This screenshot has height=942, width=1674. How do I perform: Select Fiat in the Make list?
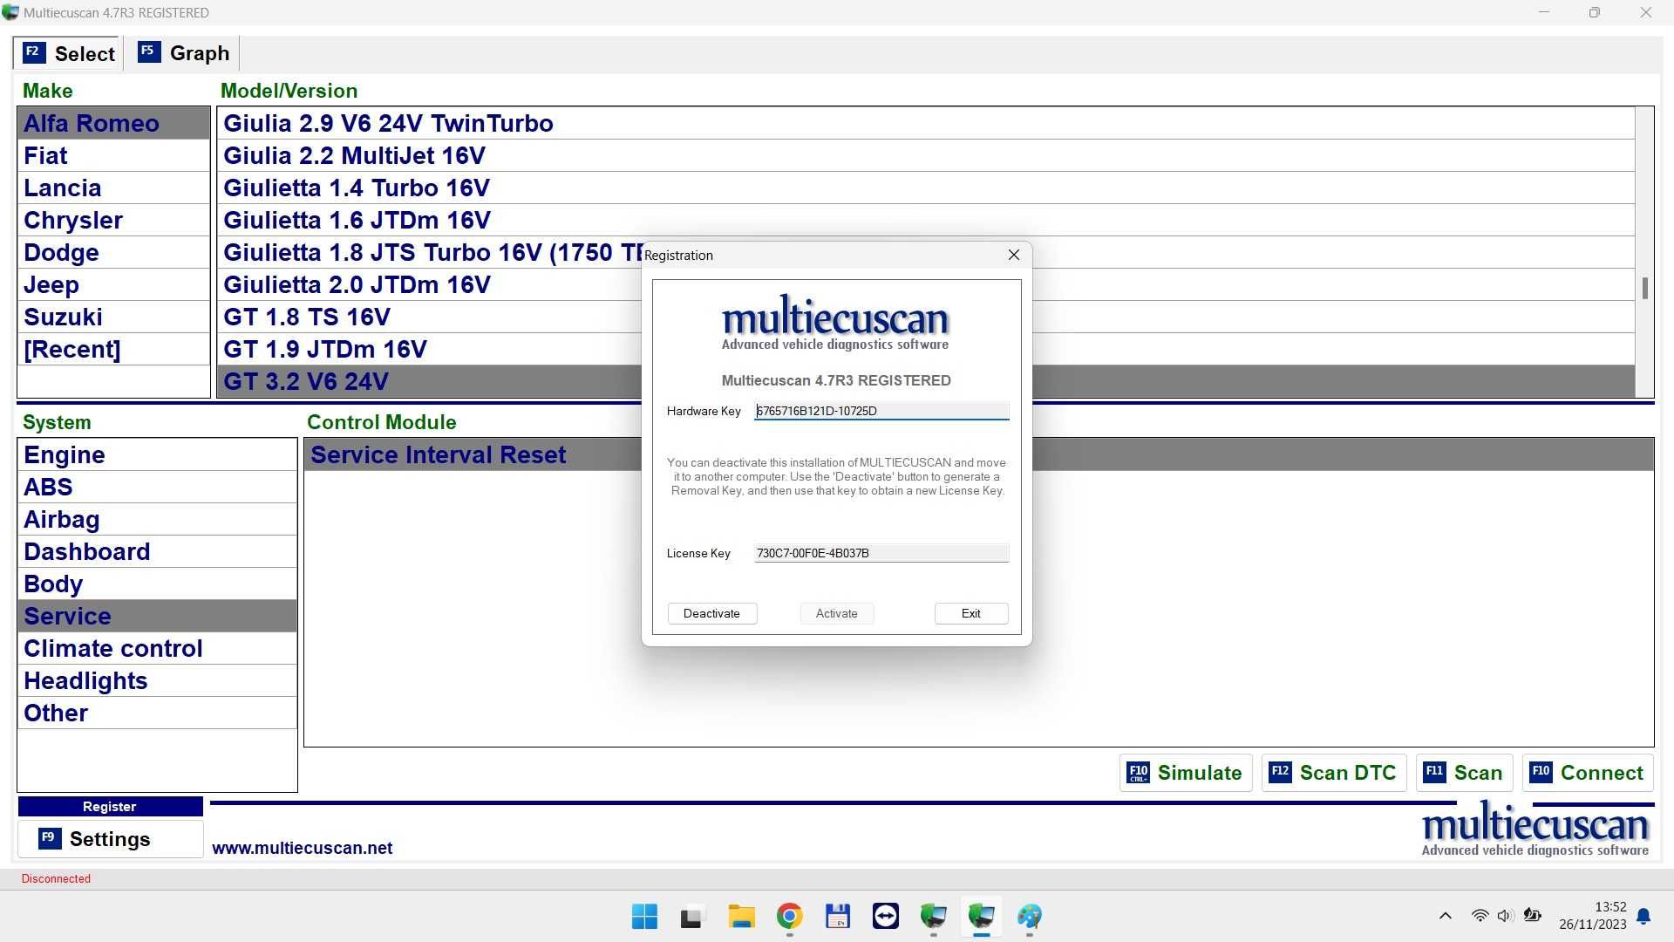tap(113, 155)
